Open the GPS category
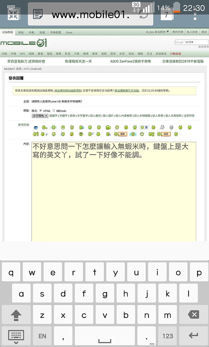The width and height of the screenshot is (209, 347). [22, 54]
